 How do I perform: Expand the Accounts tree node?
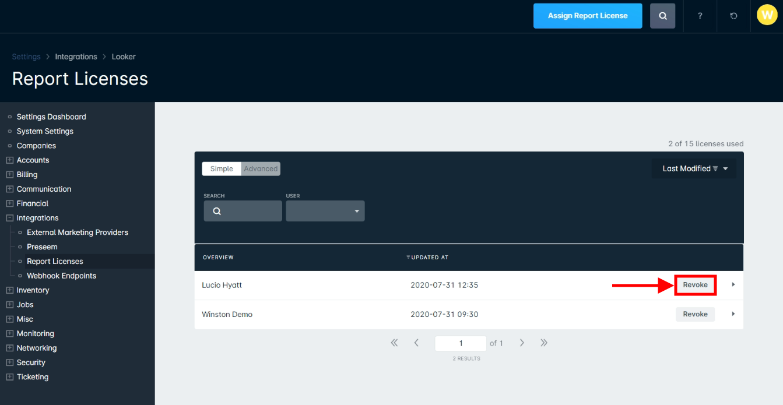point(9,160)
